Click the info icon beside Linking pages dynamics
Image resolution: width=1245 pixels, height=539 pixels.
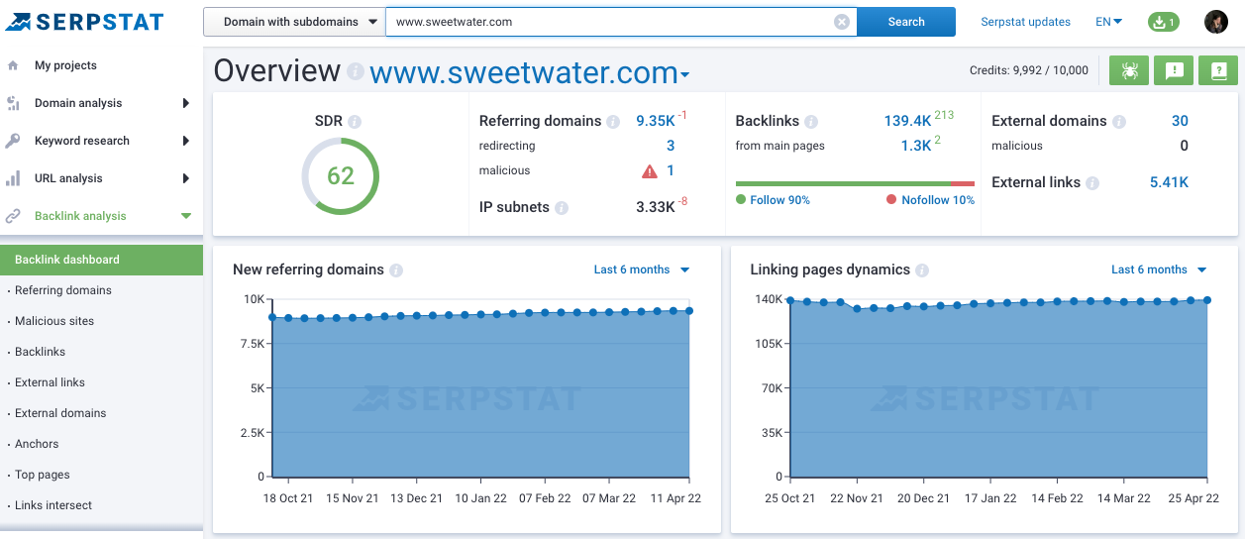(922, 270)
